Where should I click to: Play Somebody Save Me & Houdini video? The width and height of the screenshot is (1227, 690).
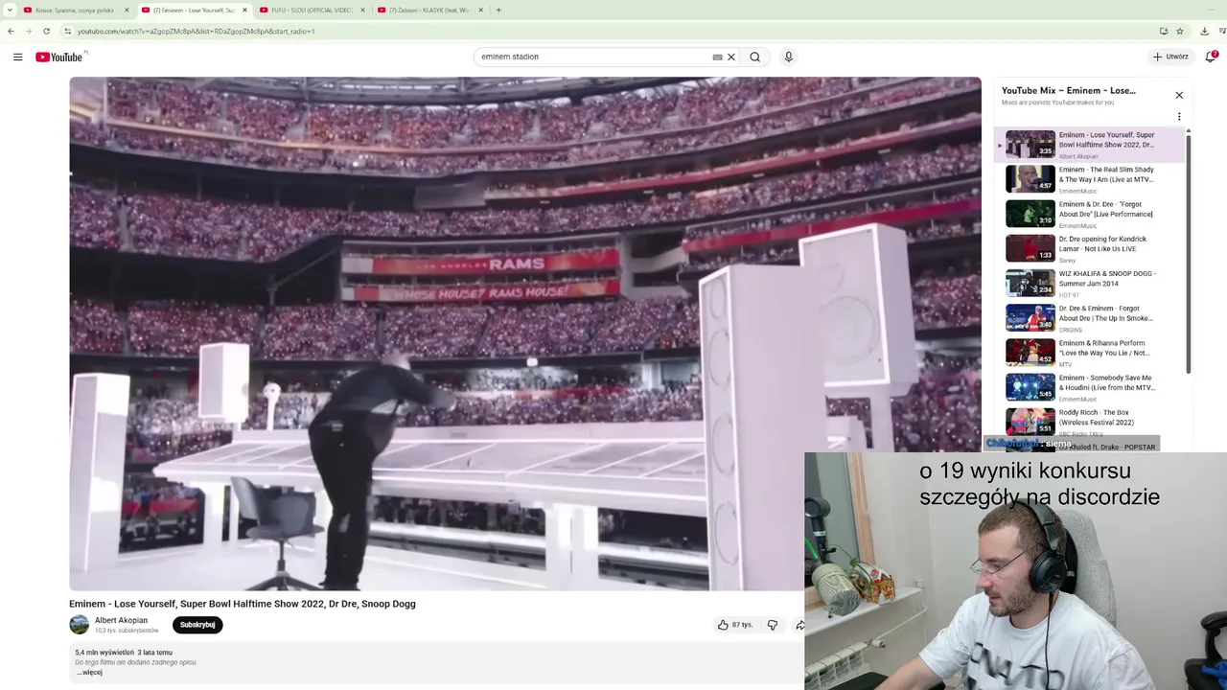tap(1030, 387)
